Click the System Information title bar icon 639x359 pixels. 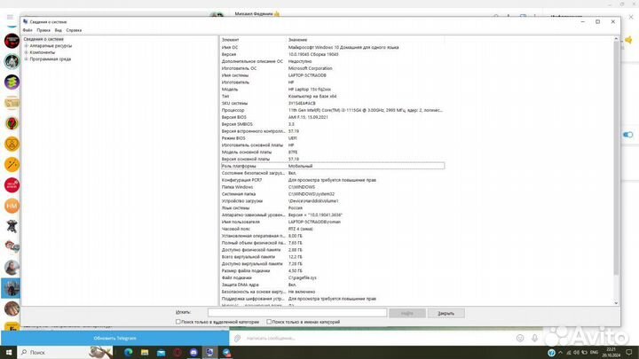click(x=24, y=21)
